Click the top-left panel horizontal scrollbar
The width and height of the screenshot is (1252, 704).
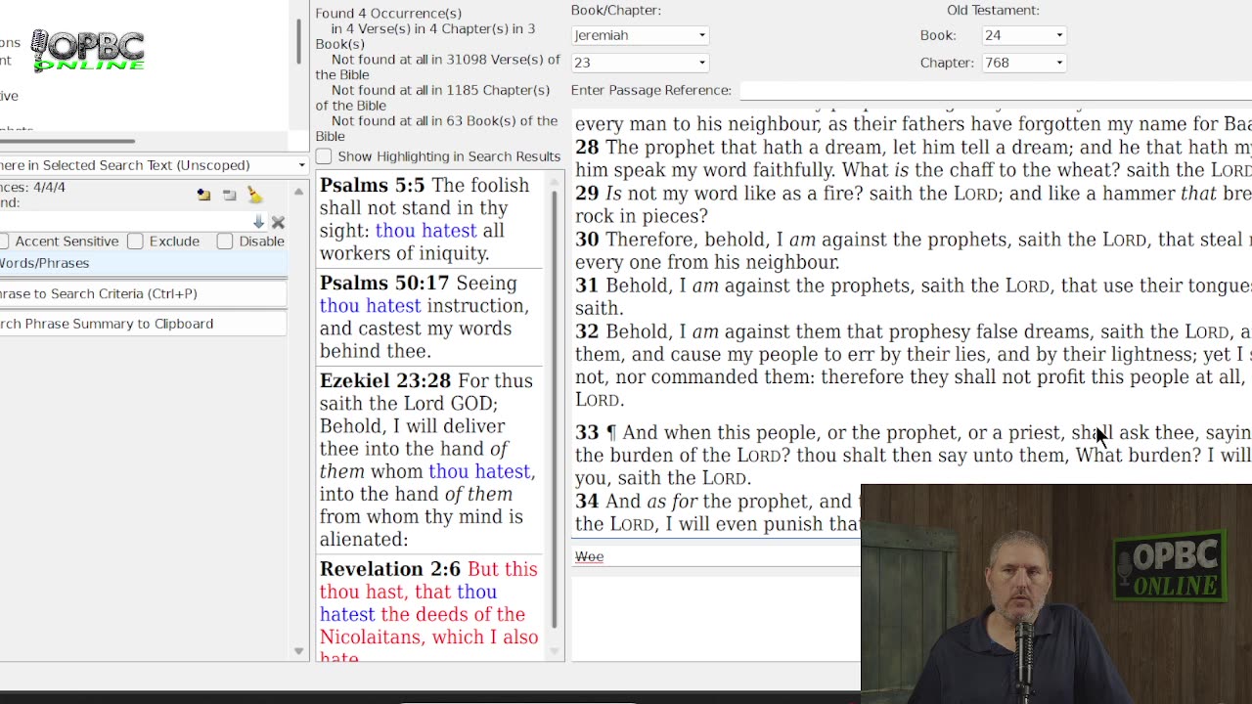[x=67, y=142]
